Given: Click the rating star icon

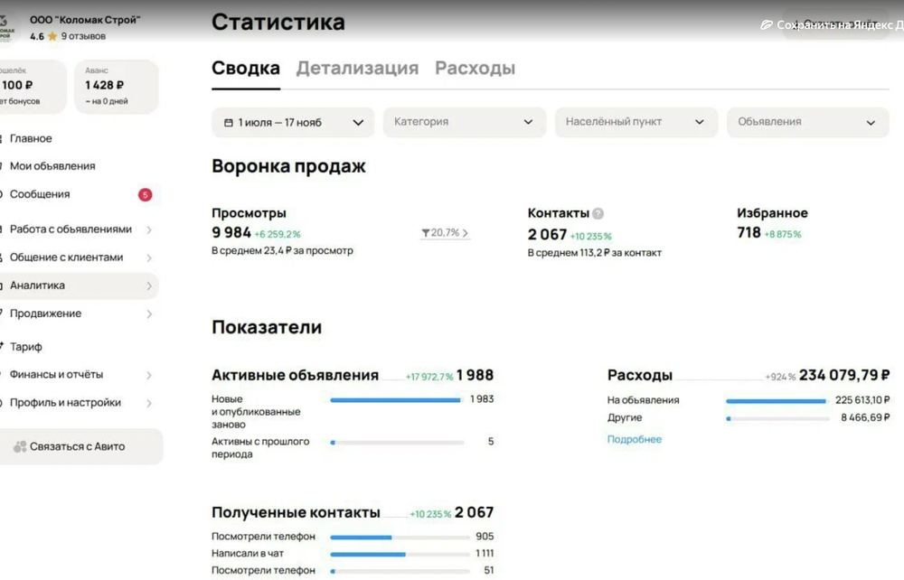Looking at the screenshot, I should [x=52, y=36].
